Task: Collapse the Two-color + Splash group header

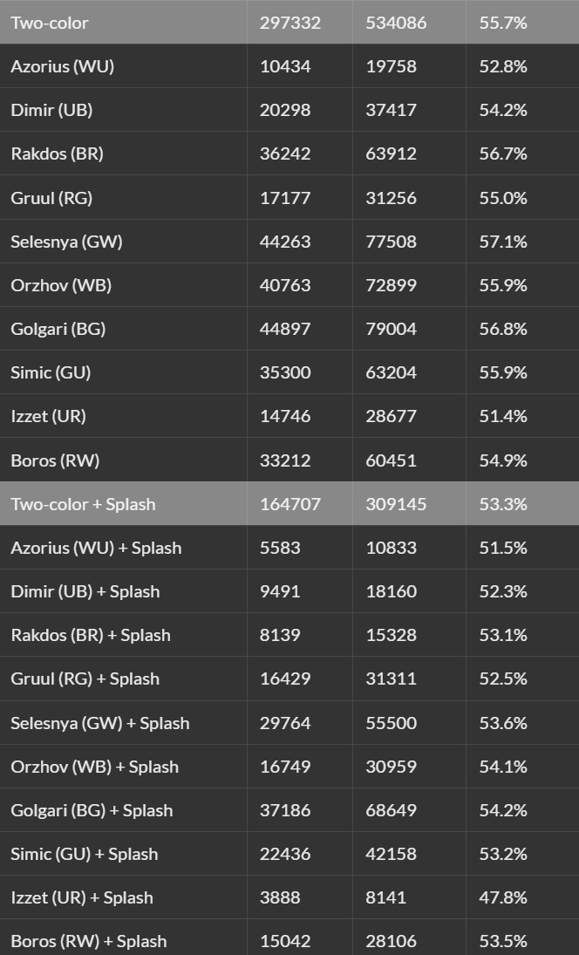Action: (83, 504)
